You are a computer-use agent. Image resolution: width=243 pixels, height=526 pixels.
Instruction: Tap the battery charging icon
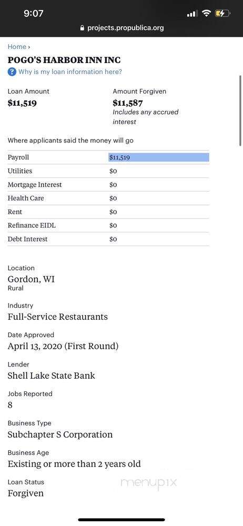point(223,14)
